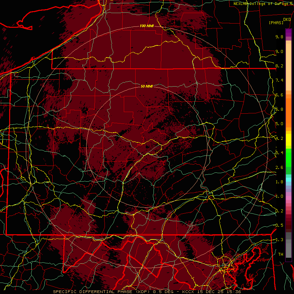The image size is (294, 294).
Task: Click the 5.0 legend value
Action: 279,124
